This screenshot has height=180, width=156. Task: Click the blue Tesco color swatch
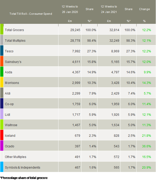click(2, 51)
